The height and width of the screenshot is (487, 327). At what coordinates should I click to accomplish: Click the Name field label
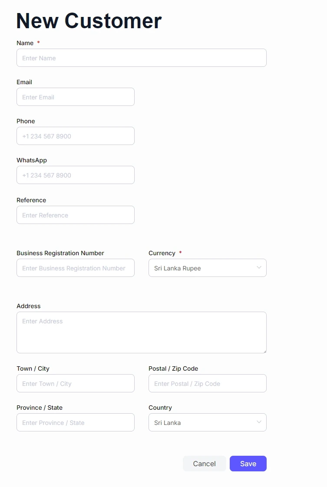click(25, 43)
